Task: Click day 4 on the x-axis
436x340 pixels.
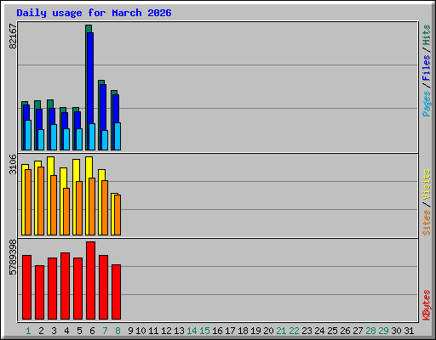Action: (x=66, y=331)
